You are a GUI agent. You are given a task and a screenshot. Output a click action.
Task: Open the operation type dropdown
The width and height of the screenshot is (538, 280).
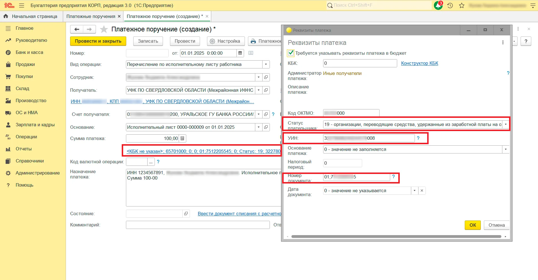tap(266, 64)
